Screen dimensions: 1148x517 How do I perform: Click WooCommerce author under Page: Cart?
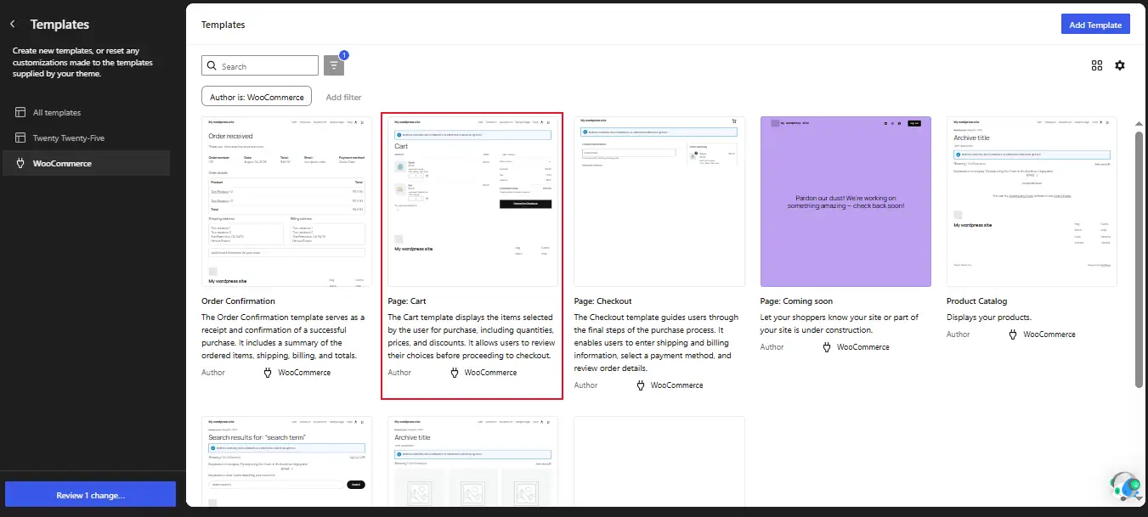[490, 373]
